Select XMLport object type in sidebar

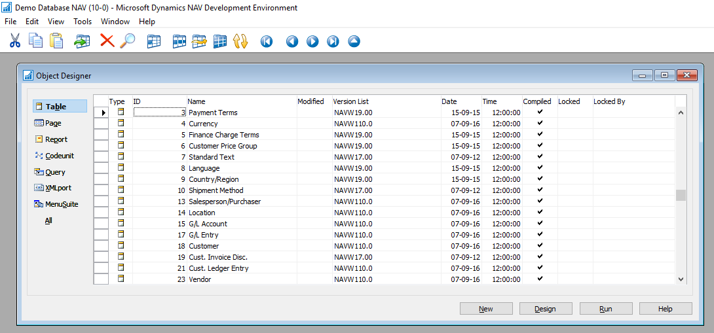pyautogui.click(x=52, y=188)
